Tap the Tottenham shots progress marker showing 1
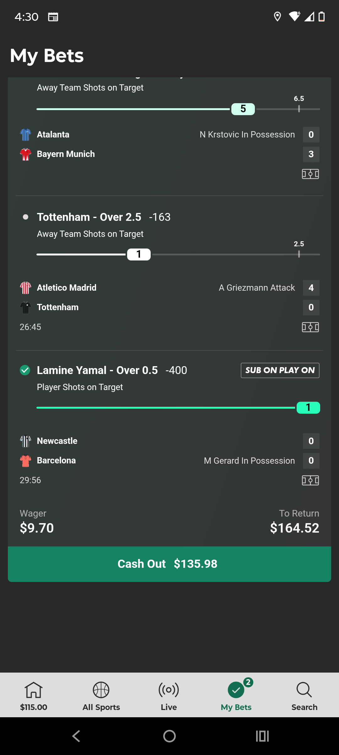The width and height of the screenshot is (339, 755). [x=139, y=254]
